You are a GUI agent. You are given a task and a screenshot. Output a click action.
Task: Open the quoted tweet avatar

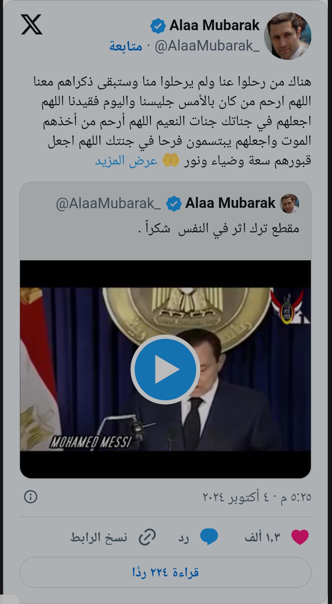click(290, 203)
